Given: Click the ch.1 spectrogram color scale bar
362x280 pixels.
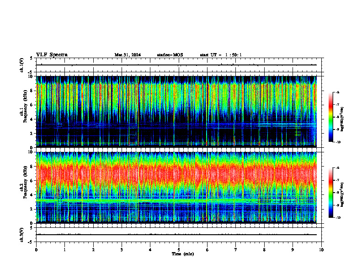Looking at the screenshot, I should [331, 117].
